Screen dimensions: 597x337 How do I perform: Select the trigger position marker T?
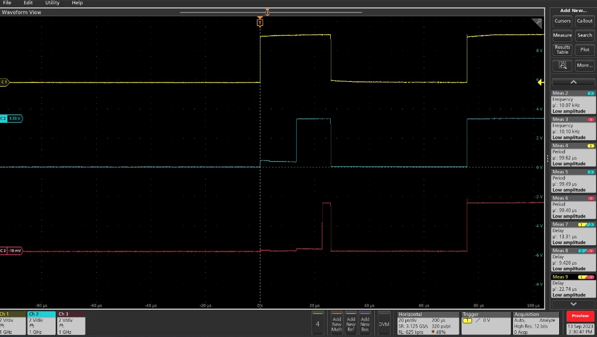coord(260,23)
